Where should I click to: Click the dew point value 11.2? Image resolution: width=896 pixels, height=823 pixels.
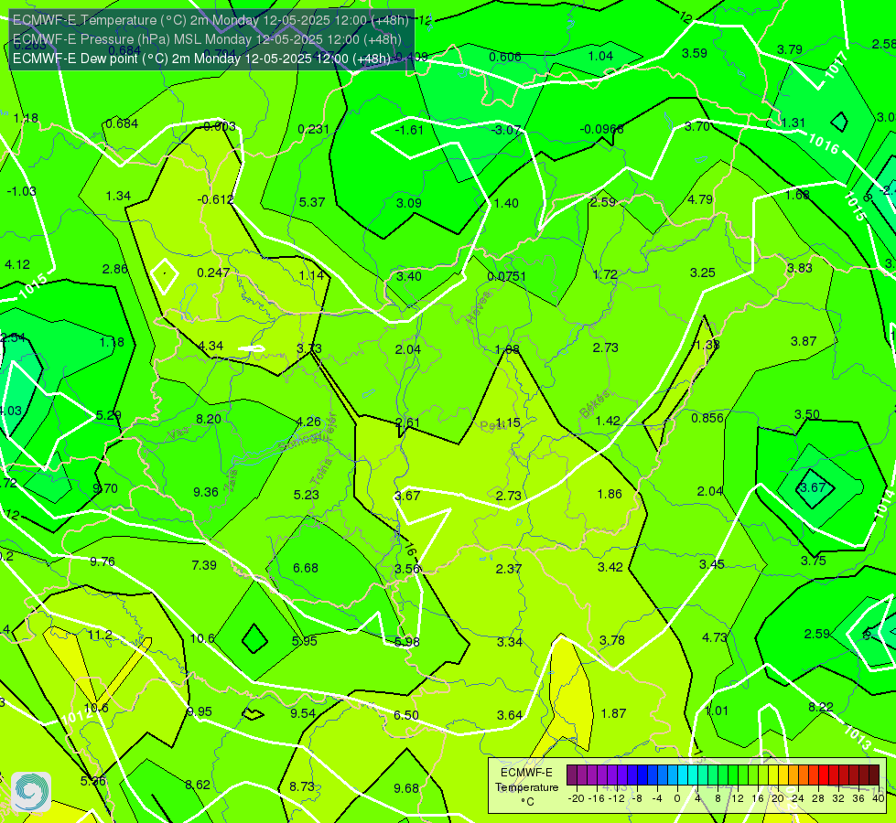[x=100, y=635]
